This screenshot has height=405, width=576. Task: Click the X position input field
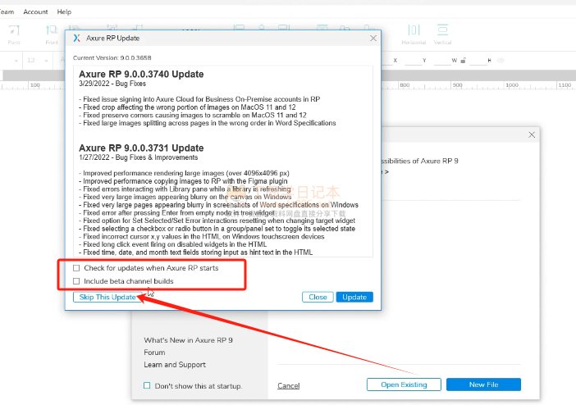pos(386,61)
